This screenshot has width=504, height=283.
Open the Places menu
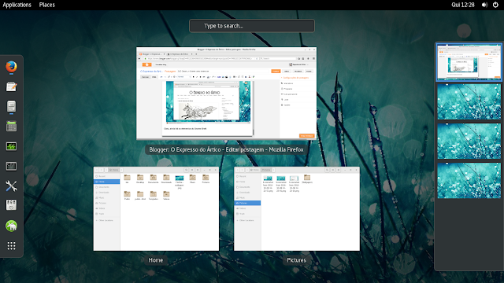pos(47,5)
